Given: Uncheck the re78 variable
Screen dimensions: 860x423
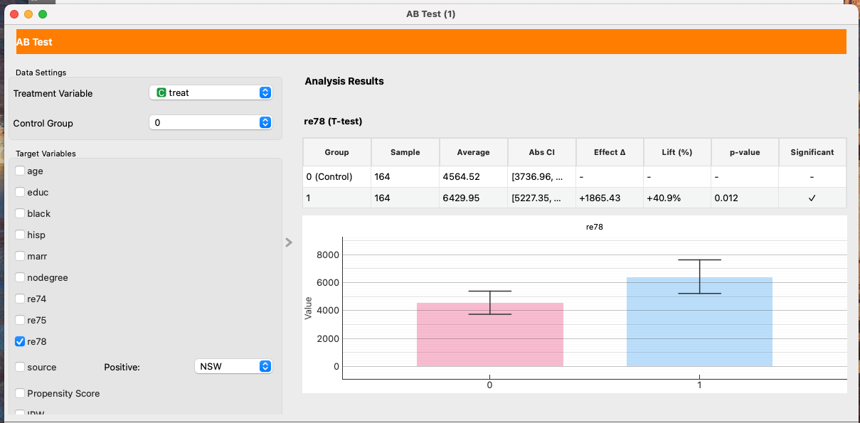Looking at the screenshot, I should [x=20, y=341].
